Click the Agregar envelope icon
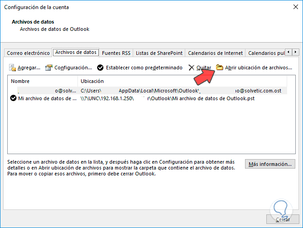 coord(12,68)
